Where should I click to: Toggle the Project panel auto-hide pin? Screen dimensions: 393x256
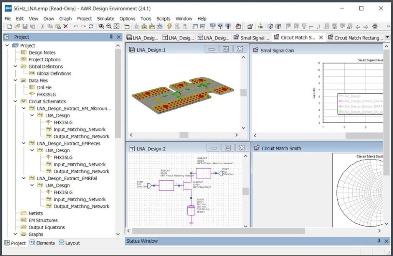111,37
